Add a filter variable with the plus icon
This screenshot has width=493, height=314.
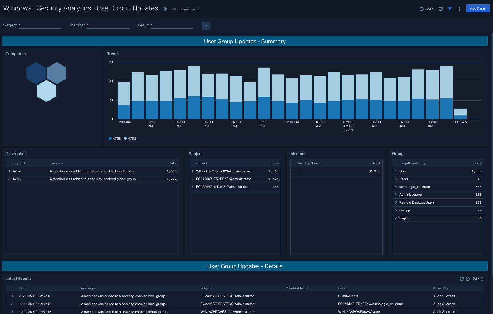pyautogui.click(x=206, y=26)
